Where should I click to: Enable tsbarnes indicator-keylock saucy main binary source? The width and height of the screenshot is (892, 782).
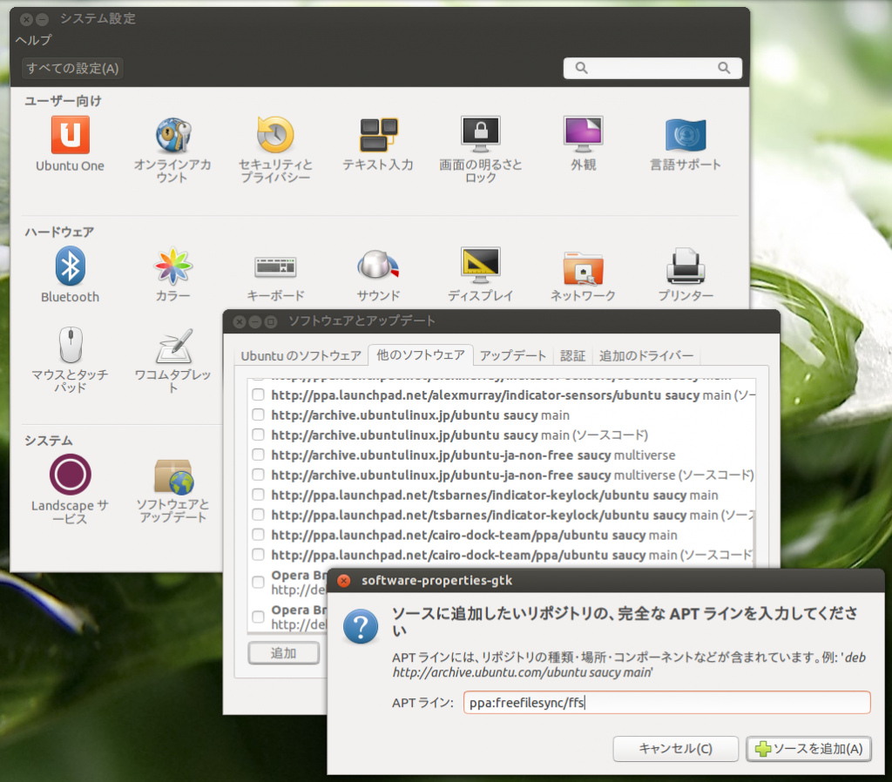[x=258, y=495]
